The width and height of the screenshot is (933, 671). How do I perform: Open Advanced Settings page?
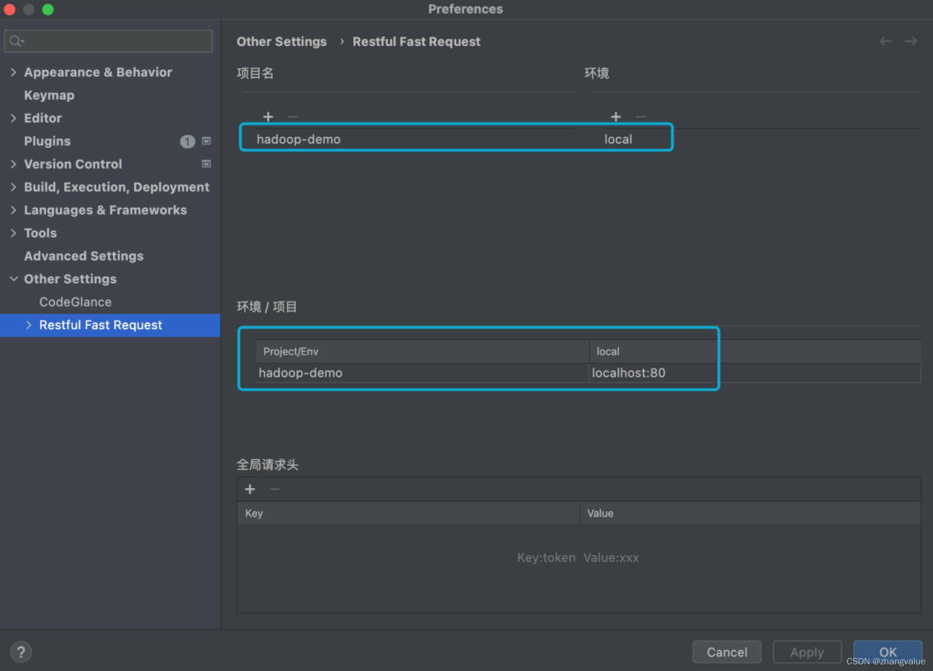tap(84, 256)
